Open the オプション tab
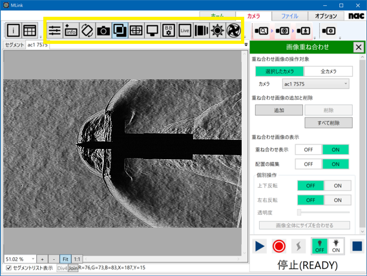Viewport: 367px width, 276px height. coord(326,16)
